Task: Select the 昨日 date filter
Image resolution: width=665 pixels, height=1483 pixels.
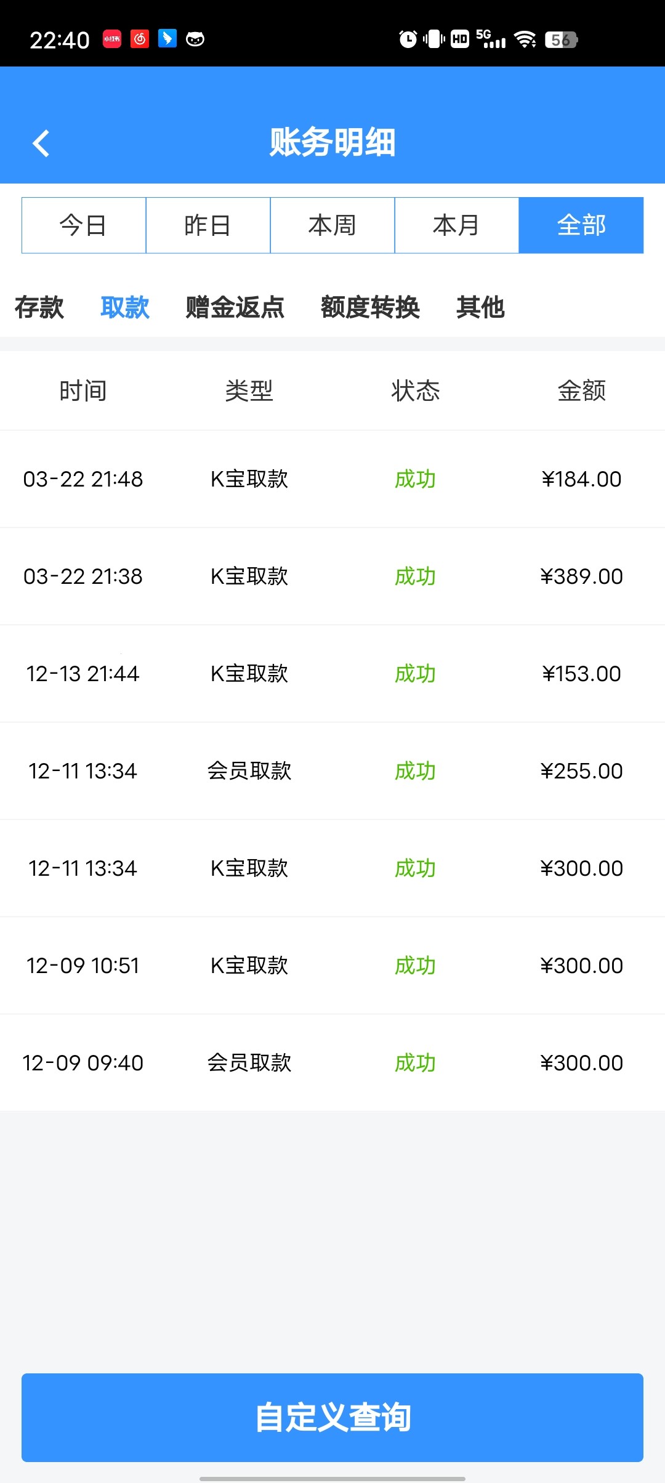Action: [x=208, y=225]
